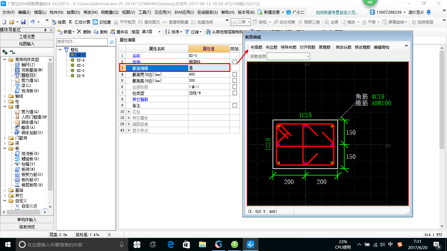Click the search magnifier button
447x251 pixels.
pos(112,42)
